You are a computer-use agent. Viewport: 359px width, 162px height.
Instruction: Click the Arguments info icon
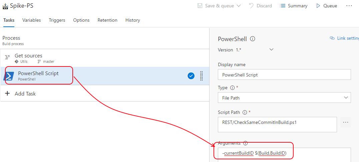246,143
